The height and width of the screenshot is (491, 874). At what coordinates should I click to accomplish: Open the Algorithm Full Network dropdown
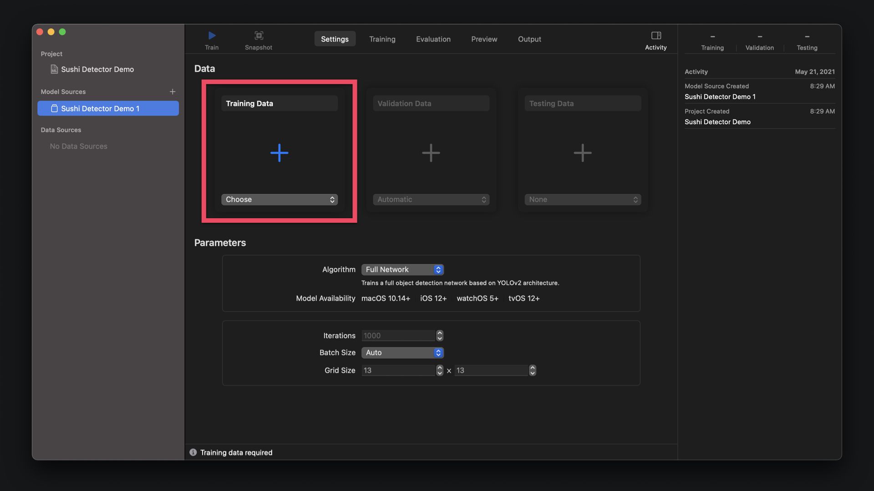point(402,270)
